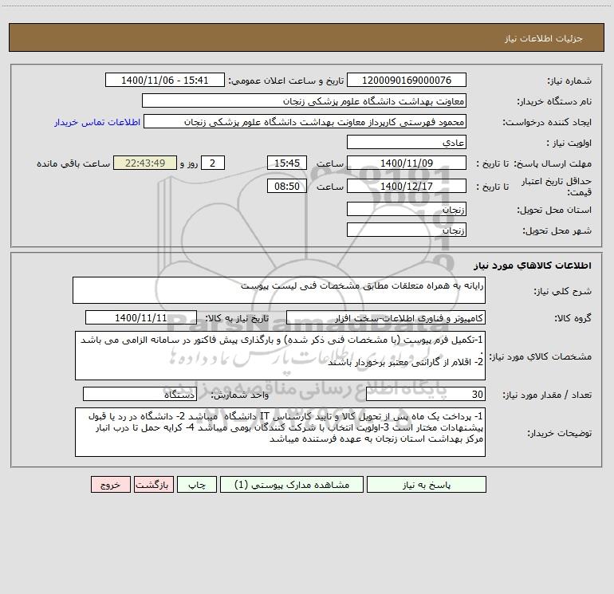Viewport: 614px width, 594px height.
Task: Open 'اطلاعات تماس خریدار' link
Action: tap(97, 122)
